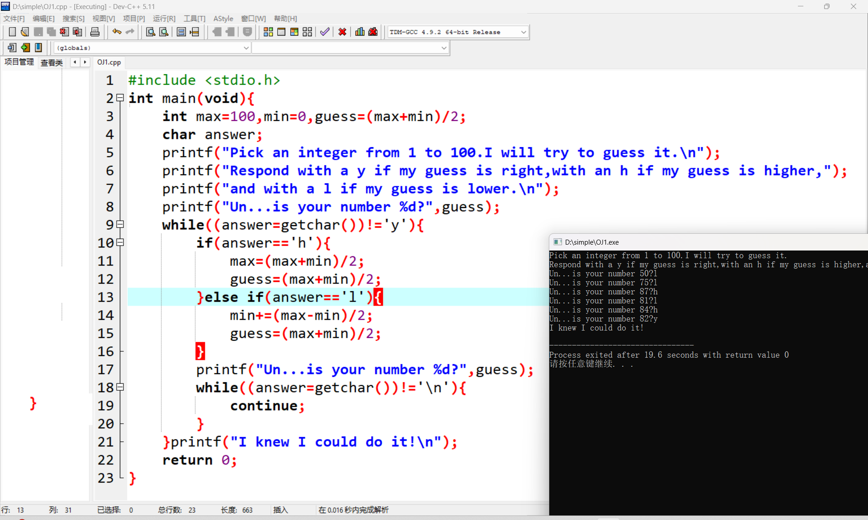868x520 pixels.
Task: Collapse the while loop fold at line 9
Action: point(120,224)
